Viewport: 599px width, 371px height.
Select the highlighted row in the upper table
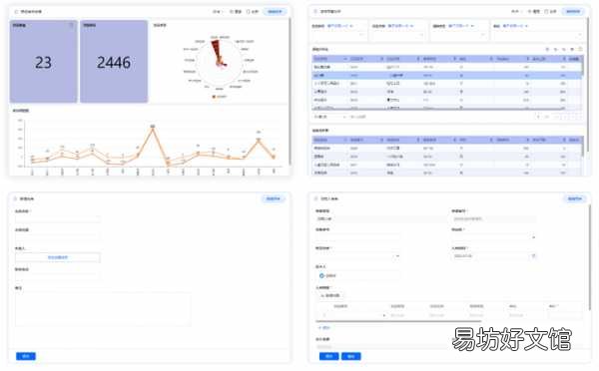pyautogui.click(x=447, y=76)
